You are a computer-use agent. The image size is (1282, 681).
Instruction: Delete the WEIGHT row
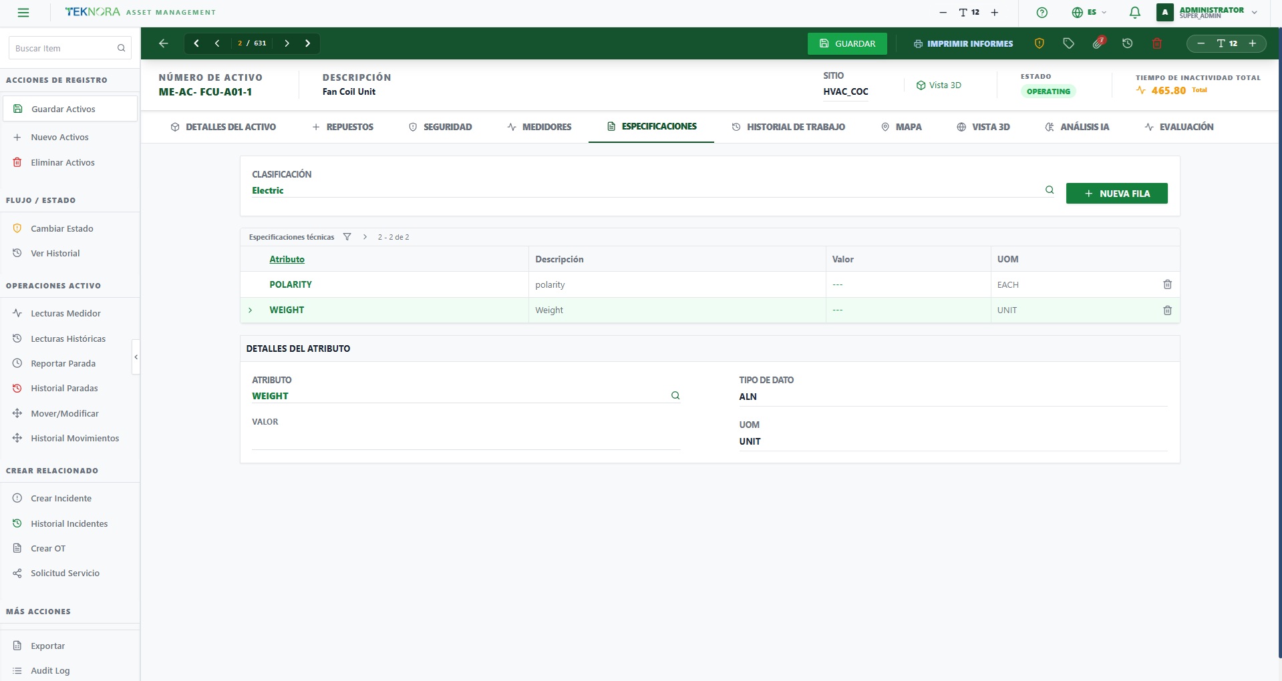1167,310
